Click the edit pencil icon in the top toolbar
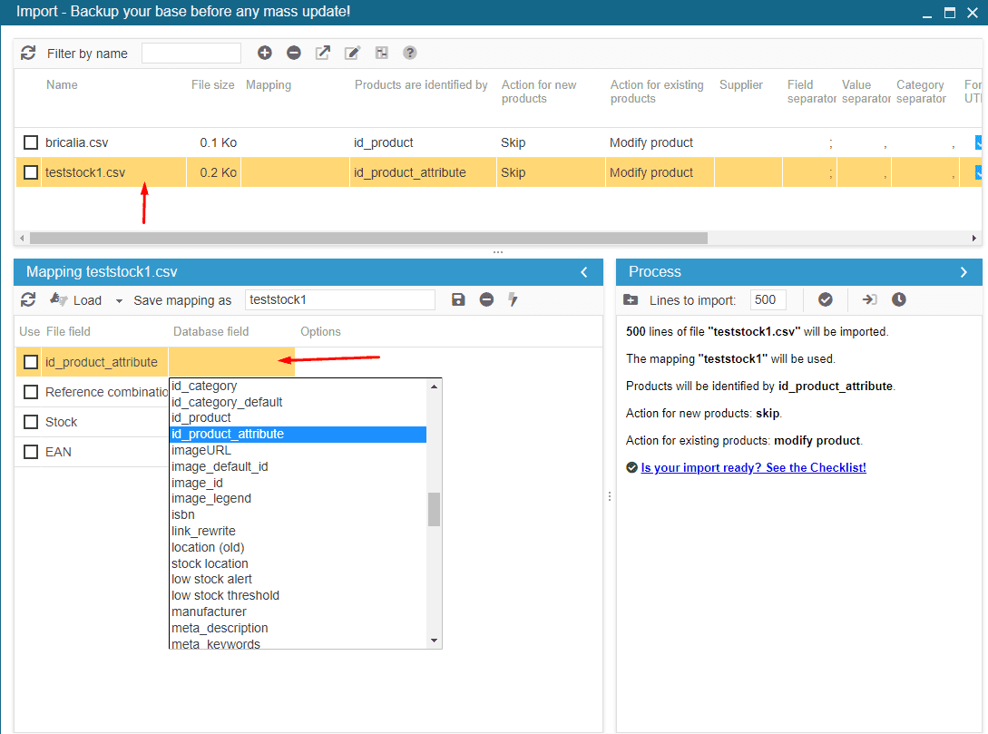This screenshot has width=988, height=734. [x=352, y=53]
